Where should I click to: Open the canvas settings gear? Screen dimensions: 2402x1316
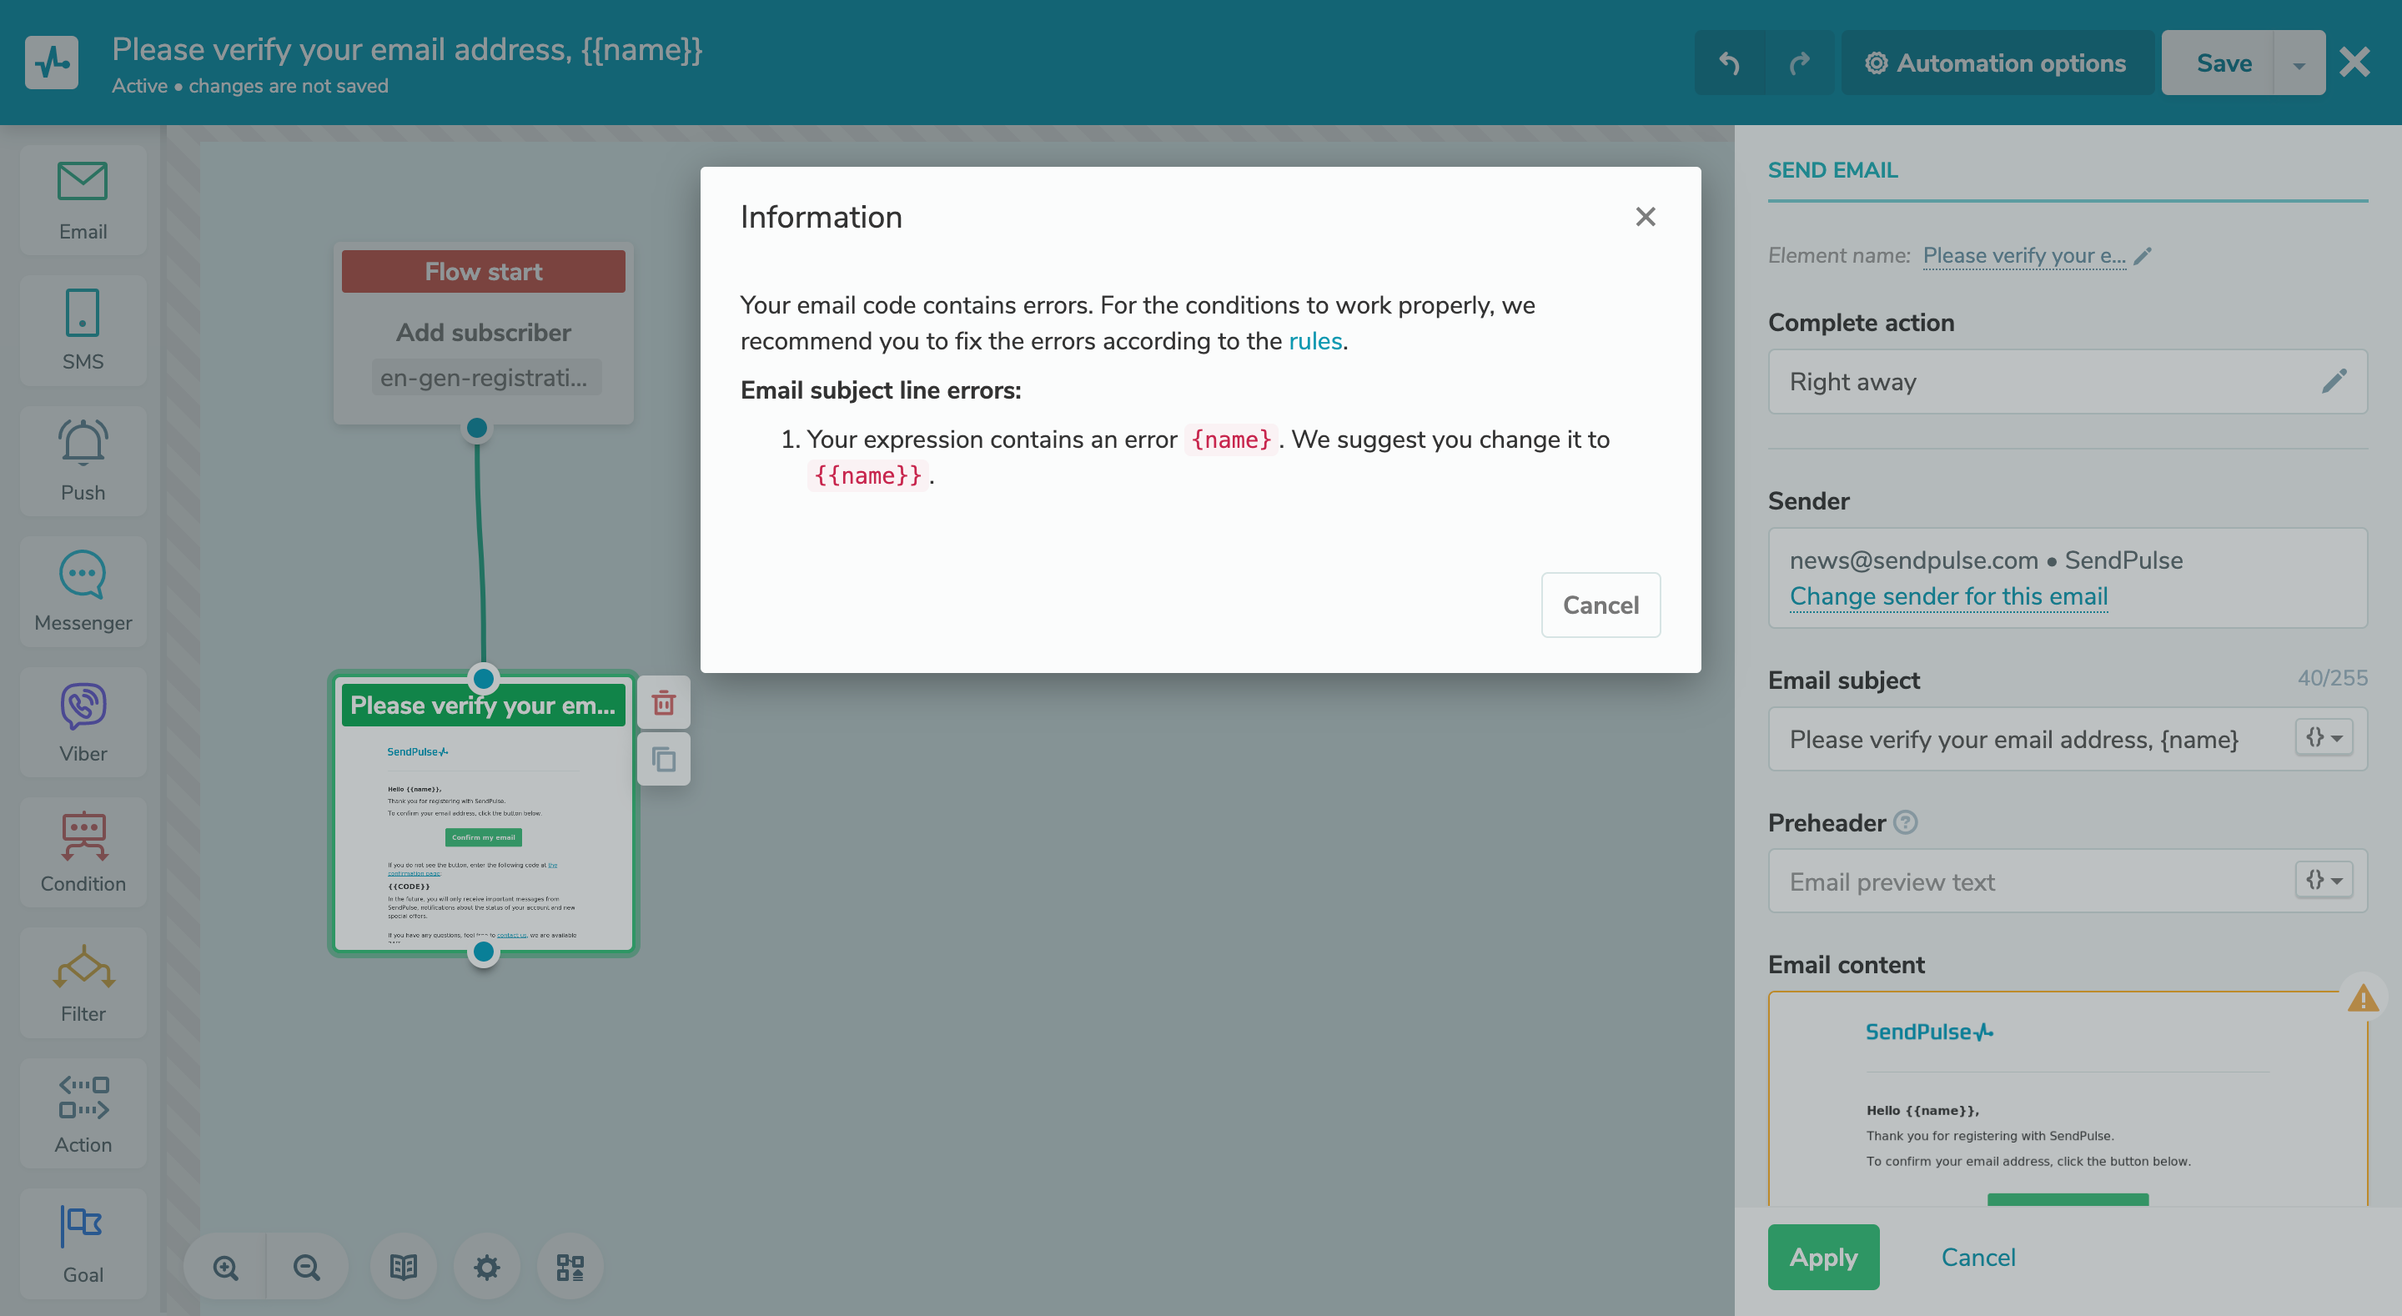485,1267
